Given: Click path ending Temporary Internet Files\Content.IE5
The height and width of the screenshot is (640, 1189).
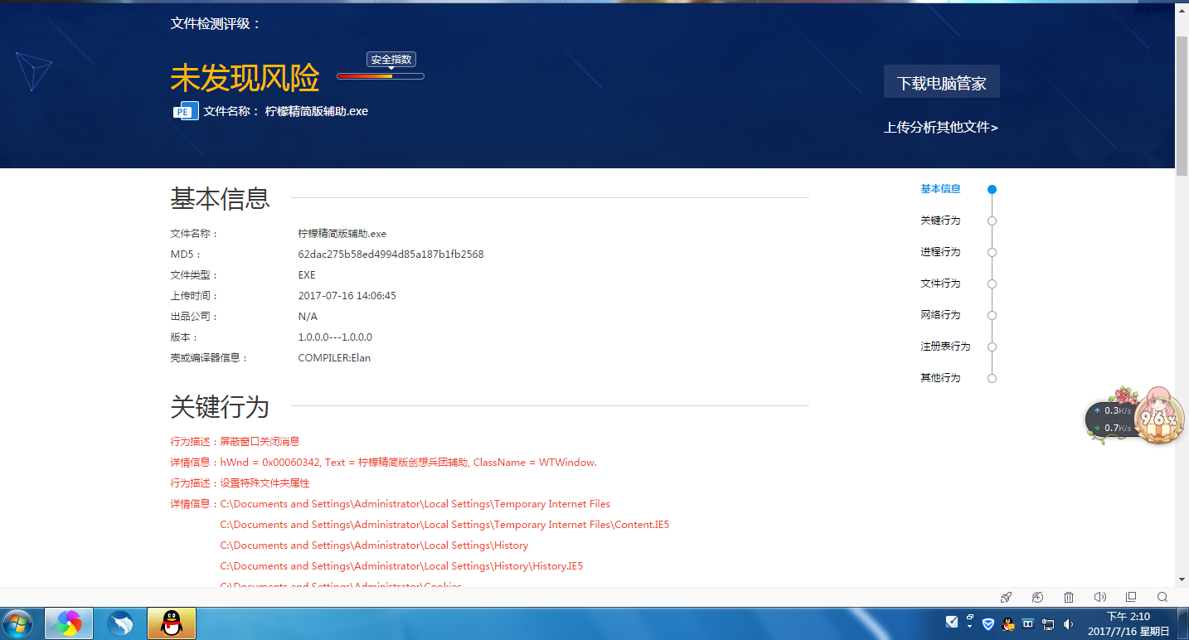Looking at the screenshot, I should [444, 525].
